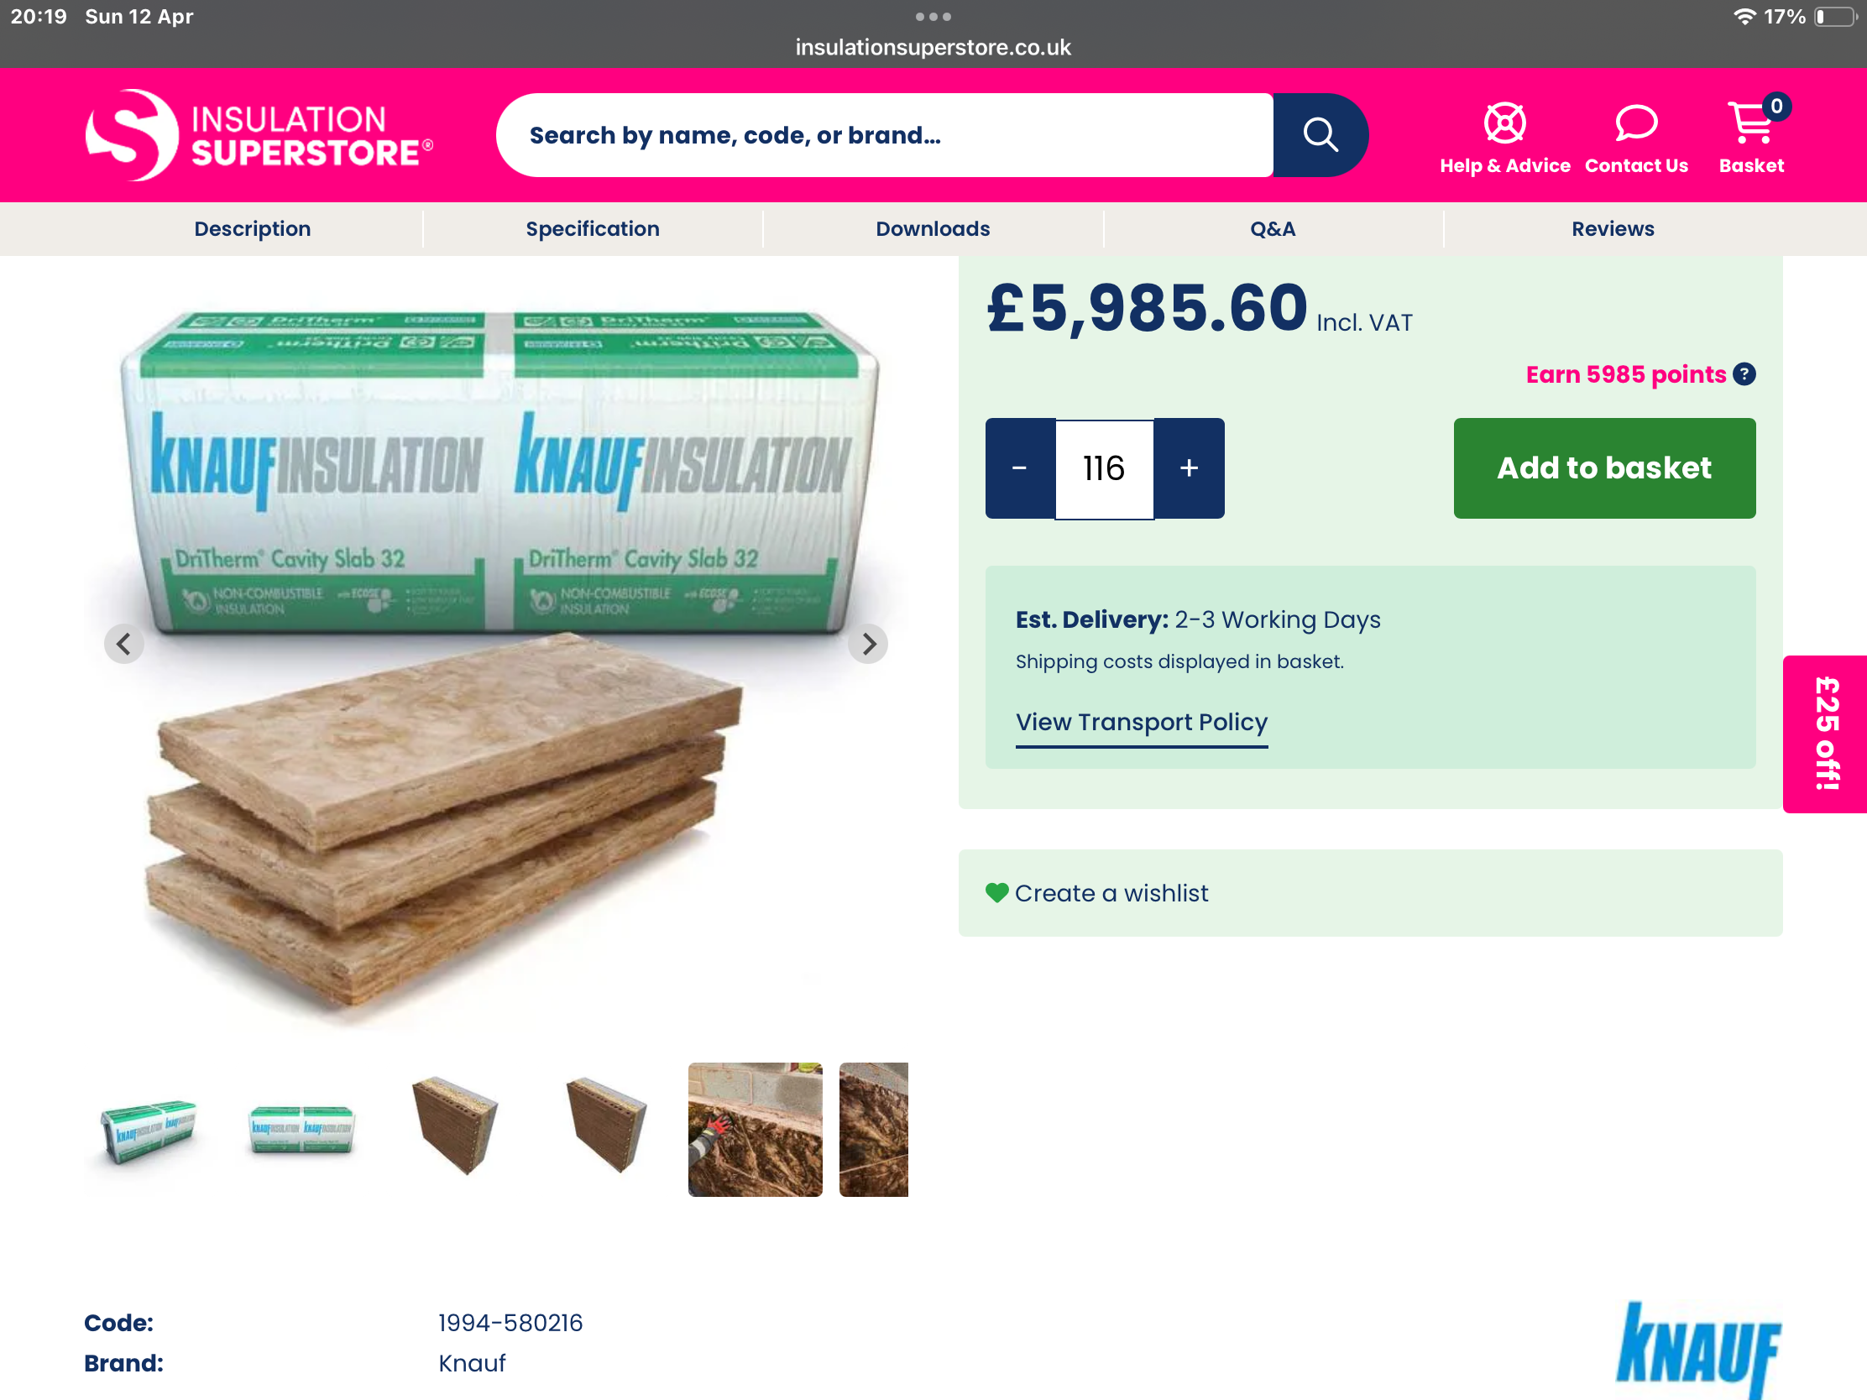Click the quantity input field
The width and height of the screenshot is (1867, 1400).
1104,468
